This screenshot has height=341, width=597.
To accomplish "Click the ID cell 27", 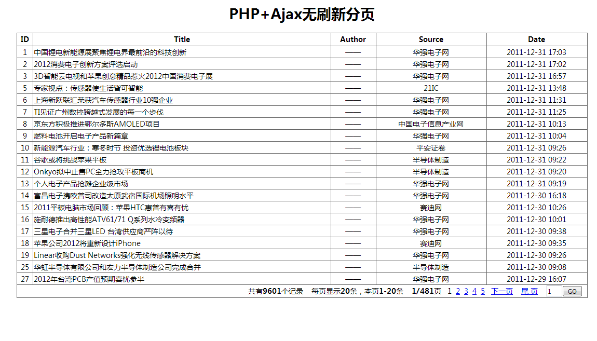I will (25, 279).
